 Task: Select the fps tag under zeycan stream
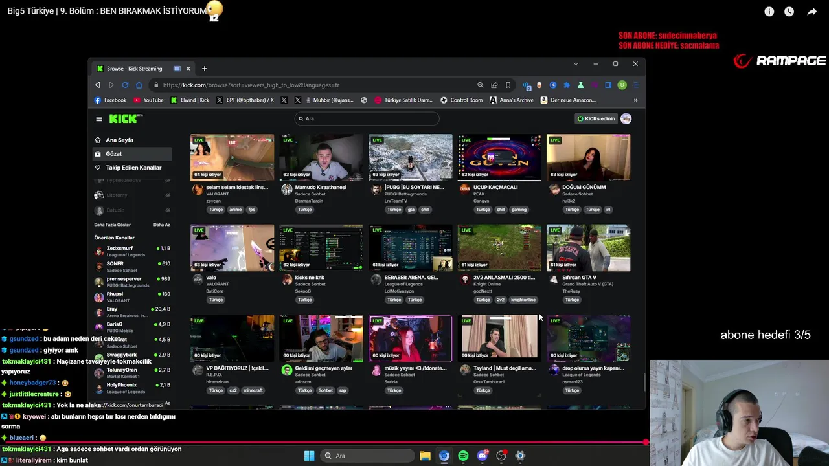pyautogui.click(x=252, y=210)
